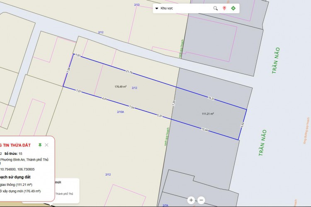This screenshot has height=207, width=311.
Task: Zoom out with the minus button
Action: (201, 200)
